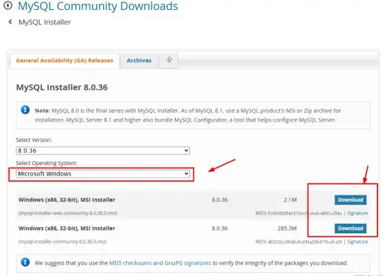The height and width of the screenshot is (276, 388).
Task: Open the Select Version dropdown showing 8.0.36
Action: click(103, 151)
